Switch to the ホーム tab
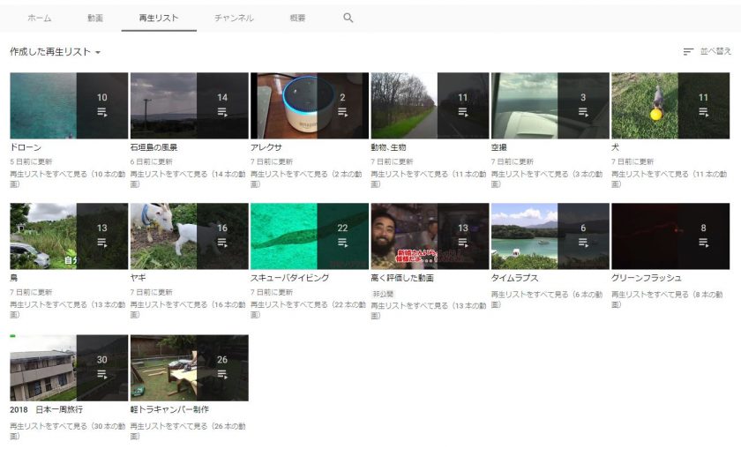This screenshot has width=741, height=449. pyautogui.click(x=39, y=18)
